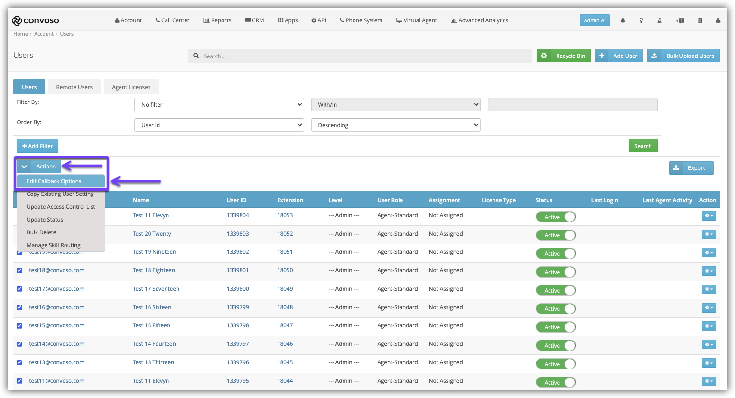Uncheck the test11@convoso.com checkbox
735x398 pixels.
[x=19, y=381]
